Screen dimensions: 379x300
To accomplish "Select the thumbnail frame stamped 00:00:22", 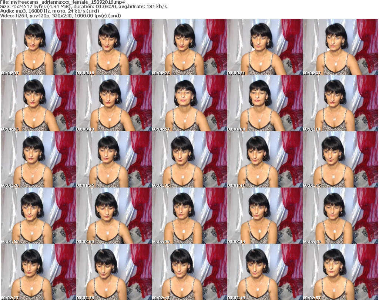I will 189,47.
